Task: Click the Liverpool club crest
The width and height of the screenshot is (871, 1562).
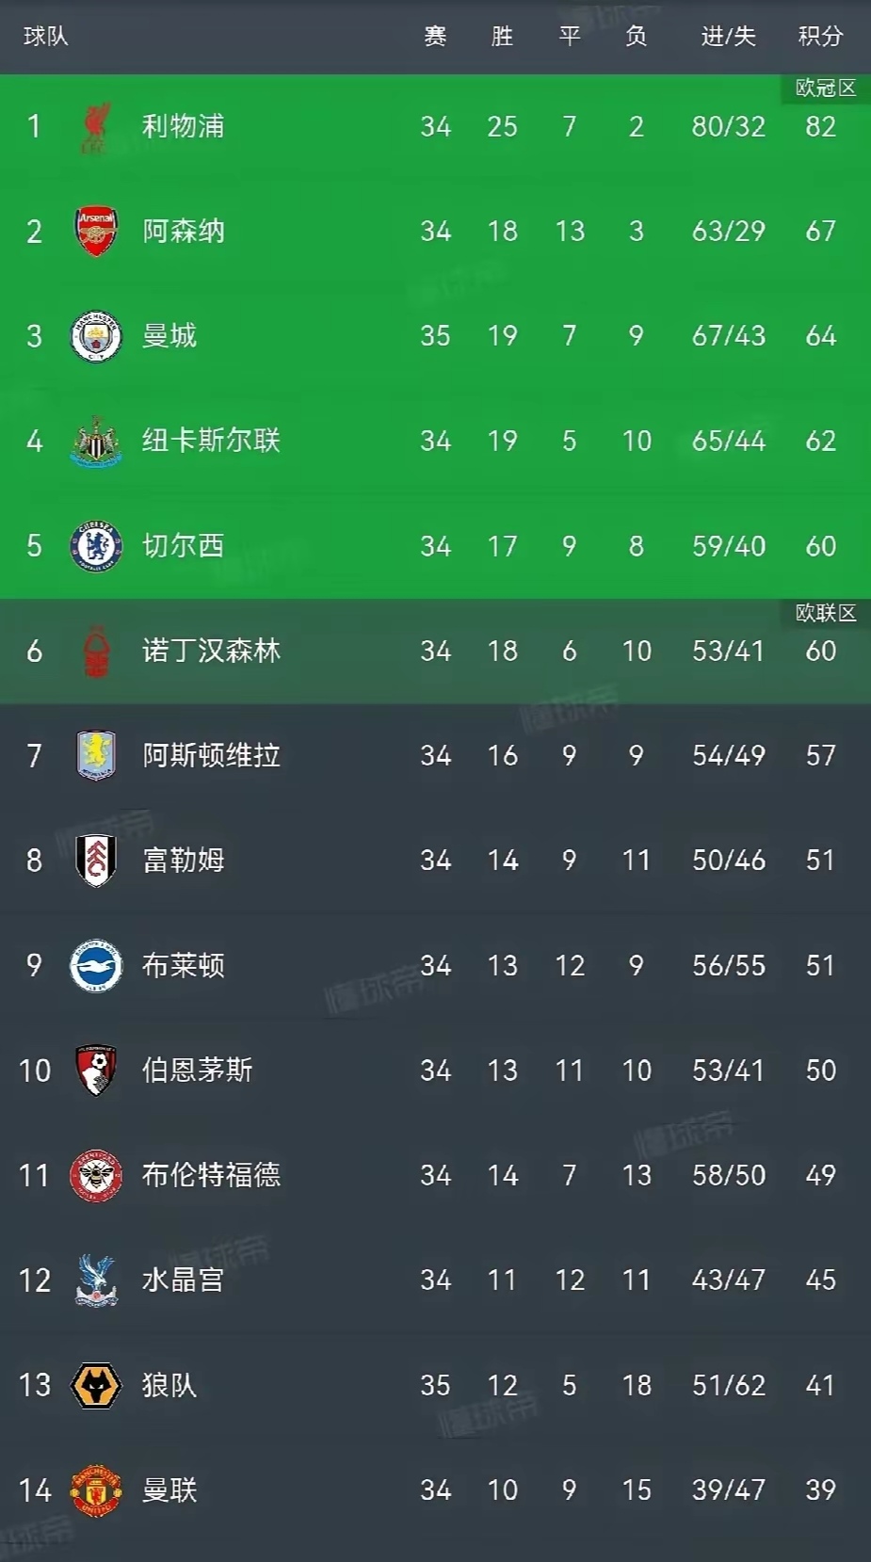Action: coord(95,127)
